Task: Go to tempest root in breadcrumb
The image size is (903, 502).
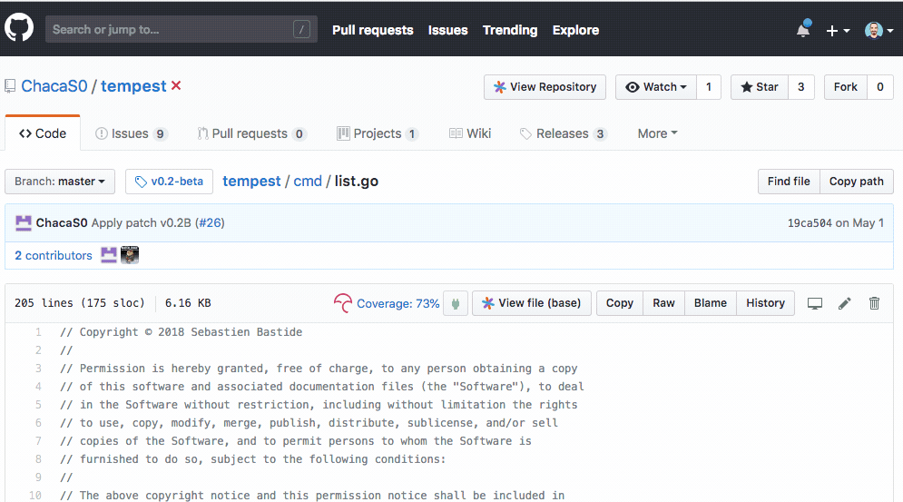Action: coord(251,181)
